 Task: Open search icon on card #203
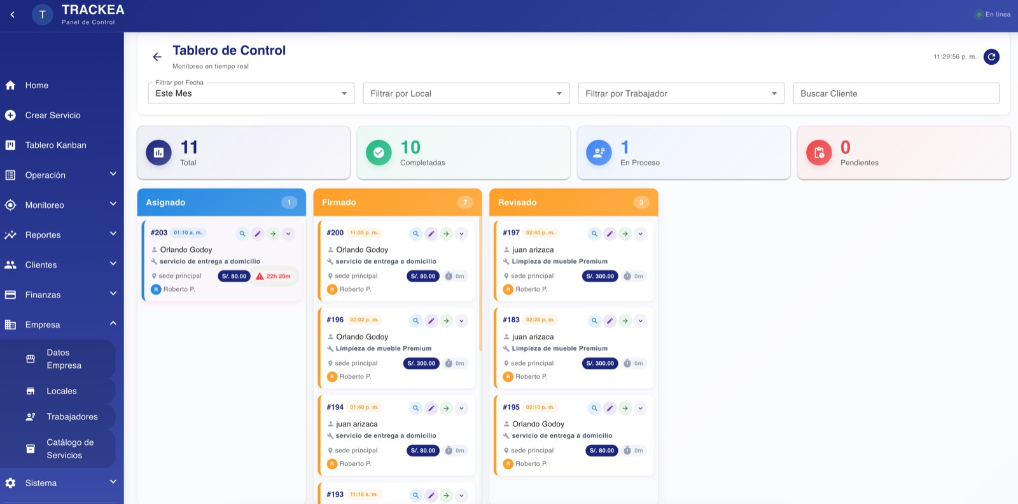pyautogui.click(x=242, y=234)
